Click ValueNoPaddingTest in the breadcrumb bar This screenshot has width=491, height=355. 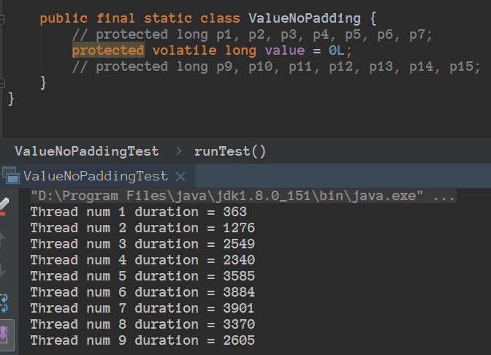tap(86, 151)
